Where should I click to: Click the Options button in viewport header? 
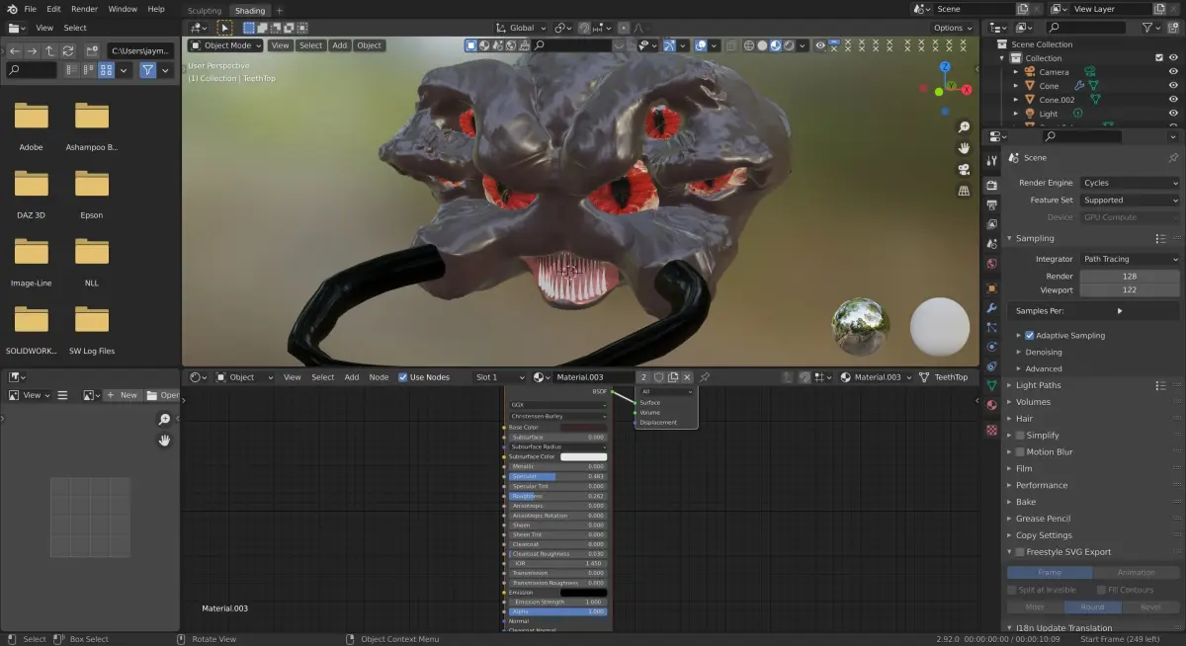953,28
